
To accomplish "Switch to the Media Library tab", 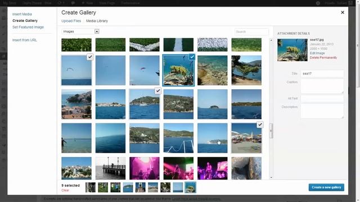I will coord(97,21).
